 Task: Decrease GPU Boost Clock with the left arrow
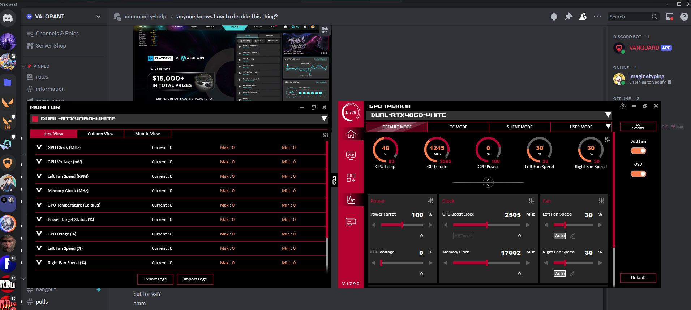446,225
